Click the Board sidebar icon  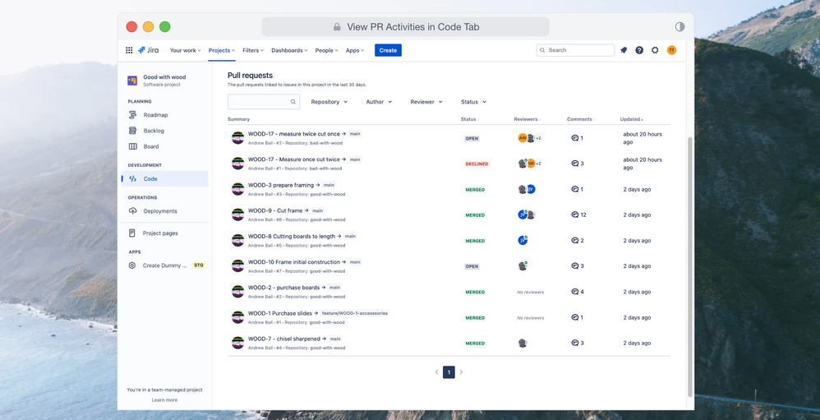[x=133, y=146]
